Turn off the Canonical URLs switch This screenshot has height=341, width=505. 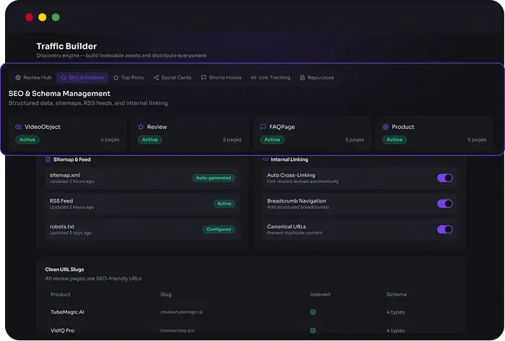click(x=445, y=229)
